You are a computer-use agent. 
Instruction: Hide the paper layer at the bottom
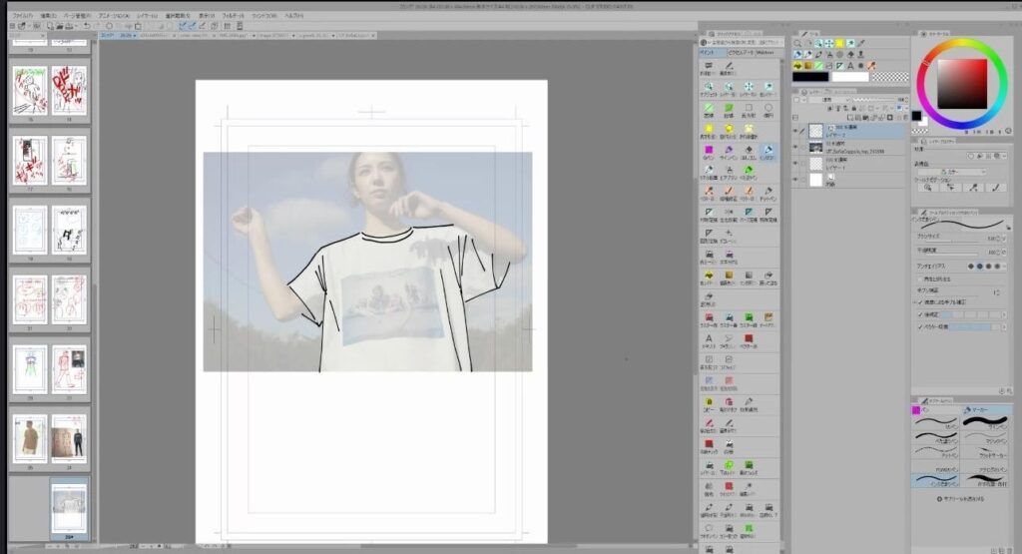point(795,180)
